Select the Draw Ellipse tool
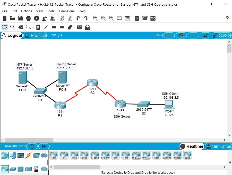 tap(62, 27)
